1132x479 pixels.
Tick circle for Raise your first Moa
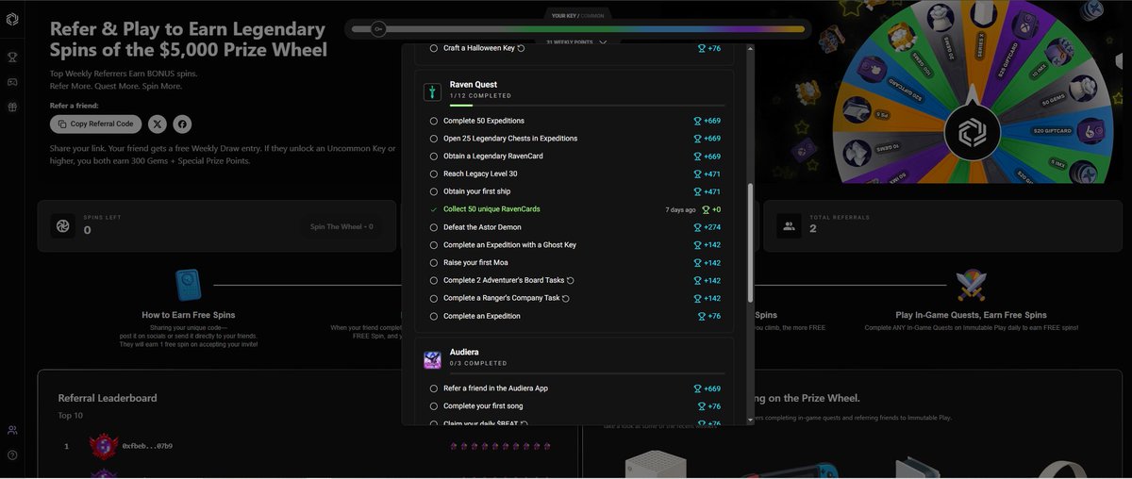(x=434, y=263)
